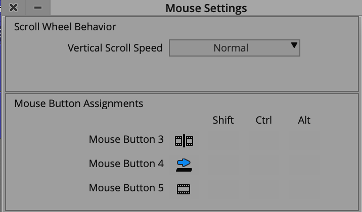The height and width of the screenshot is (212, 362).
Task: Select the Alt slot for Mouse Button 3
Action: (x=304, y=140)
